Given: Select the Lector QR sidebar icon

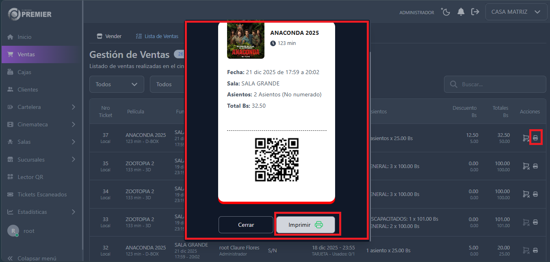Looking at the screenshot, I should [10, 177].
